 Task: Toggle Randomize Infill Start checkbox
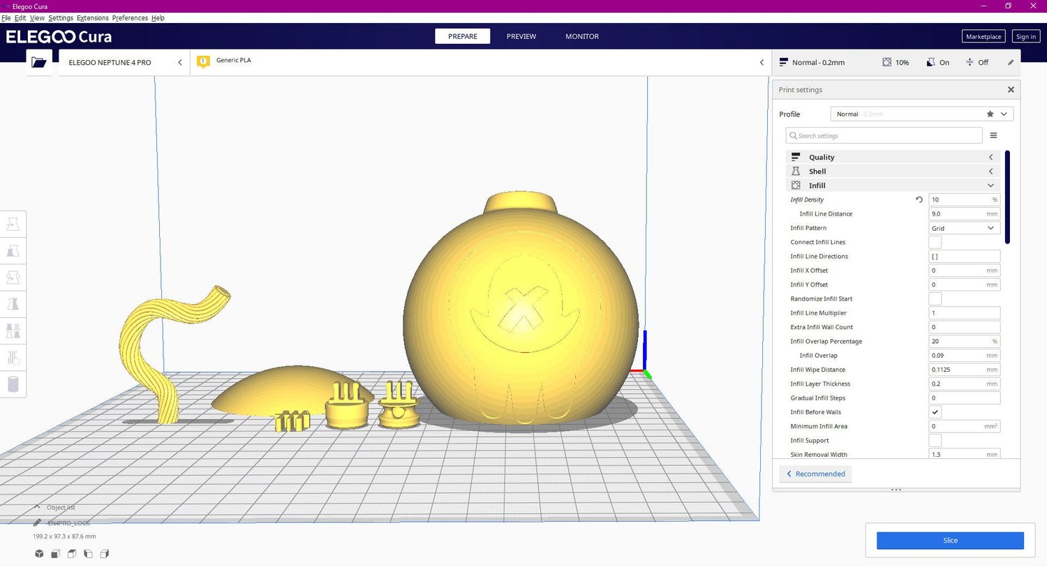coord(935,298)
